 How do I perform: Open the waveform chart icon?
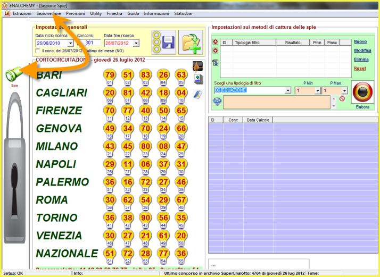click(x=198, y=66)
